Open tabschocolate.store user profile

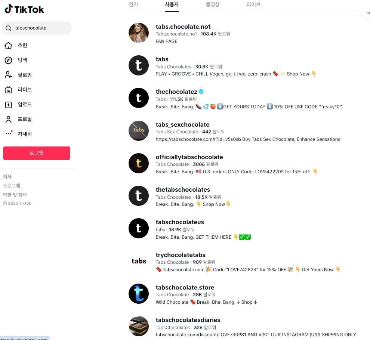point(185,287)
